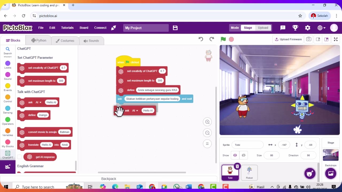
Task: Hide the sprite with crossed-eye icon
Action: click(x=243, y=155)
